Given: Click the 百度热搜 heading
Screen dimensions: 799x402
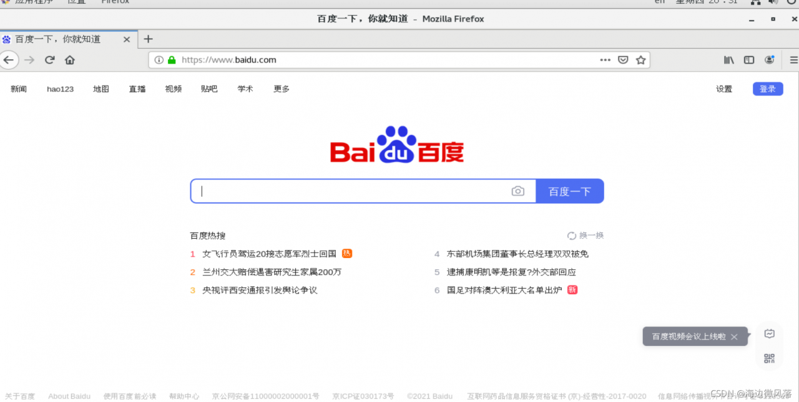Looking at the screenshot, I should pyautogui.click(x=208, y=236).
